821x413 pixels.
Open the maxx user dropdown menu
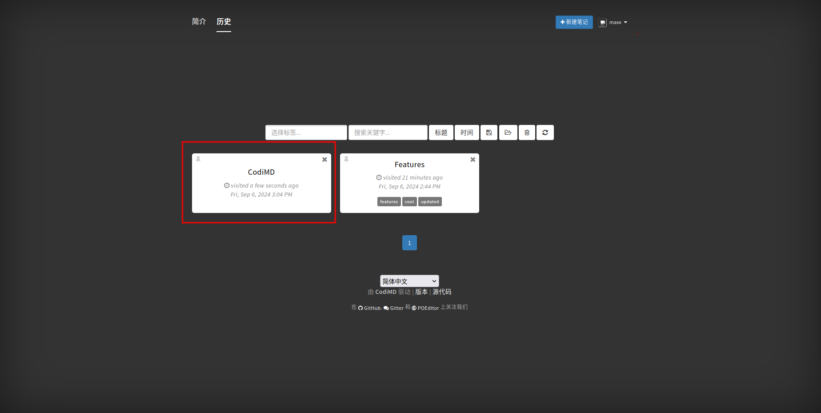(x=613, y=23)
